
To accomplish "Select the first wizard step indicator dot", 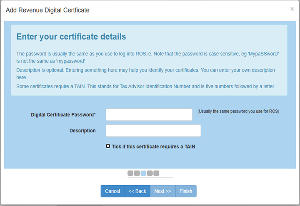I will [130, 173].
